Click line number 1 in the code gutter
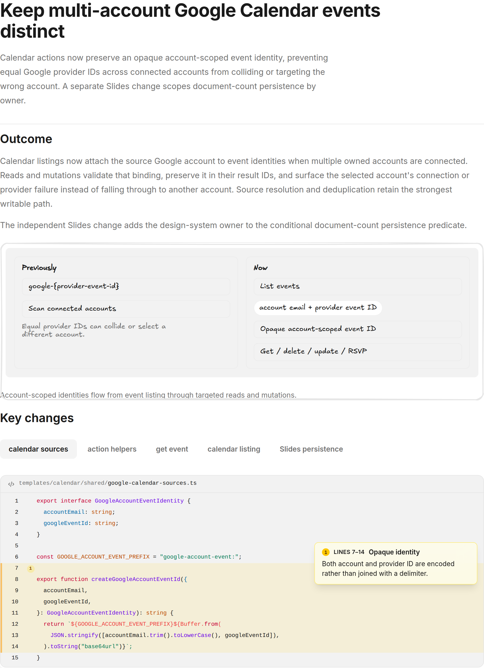Screen dimensions: 484x668 [17, 501]
